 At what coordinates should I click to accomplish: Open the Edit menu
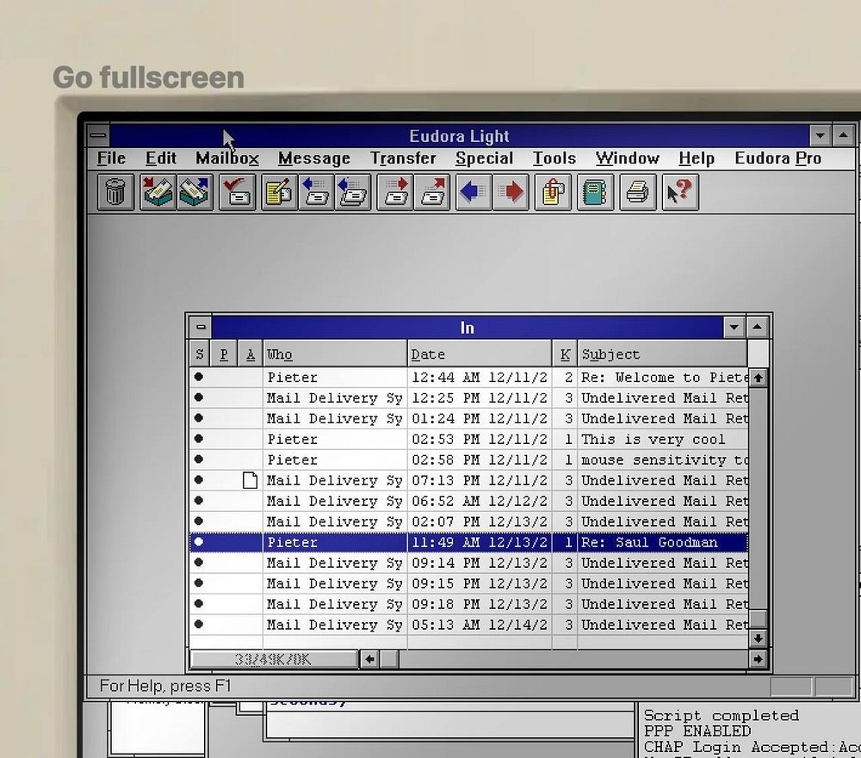(x=161, y=158)
